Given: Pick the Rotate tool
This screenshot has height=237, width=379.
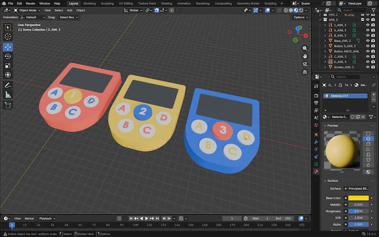Looking at the screenshot, I should [8, 56].
